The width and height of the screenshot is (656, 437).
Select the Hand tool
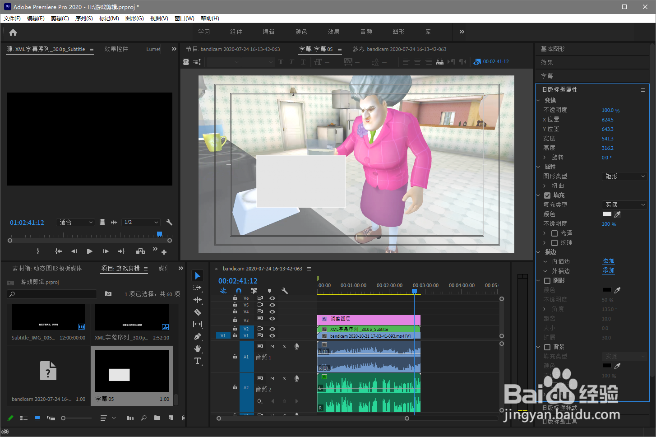click(198, 349)
